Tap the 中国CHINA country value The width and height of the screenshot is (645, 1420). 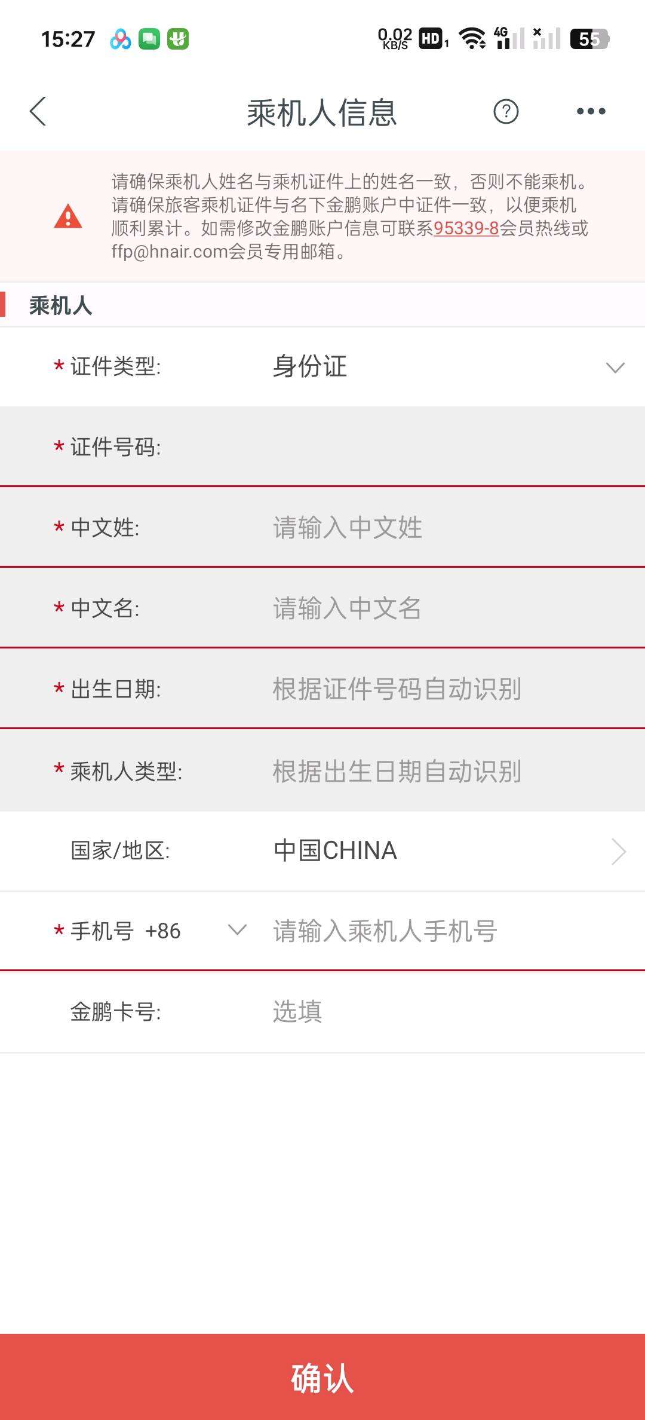coord(335,850)
